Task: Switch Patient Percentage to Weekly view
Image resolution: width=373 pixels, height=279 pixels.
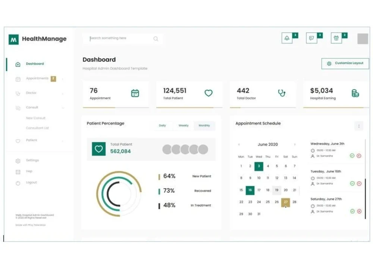Action: tap(183, 125)
